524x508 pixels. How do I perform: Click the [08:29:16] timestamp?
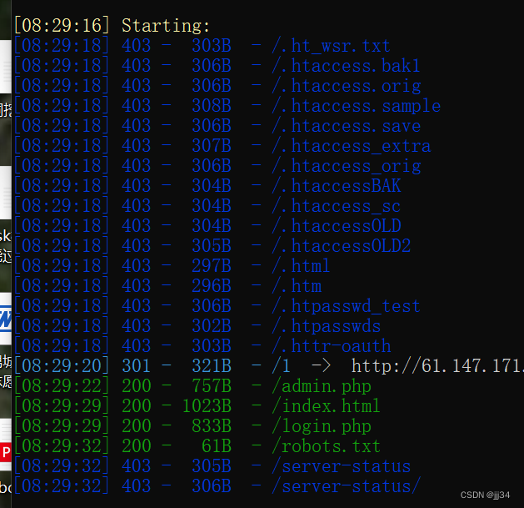click(x=62, y=26)
